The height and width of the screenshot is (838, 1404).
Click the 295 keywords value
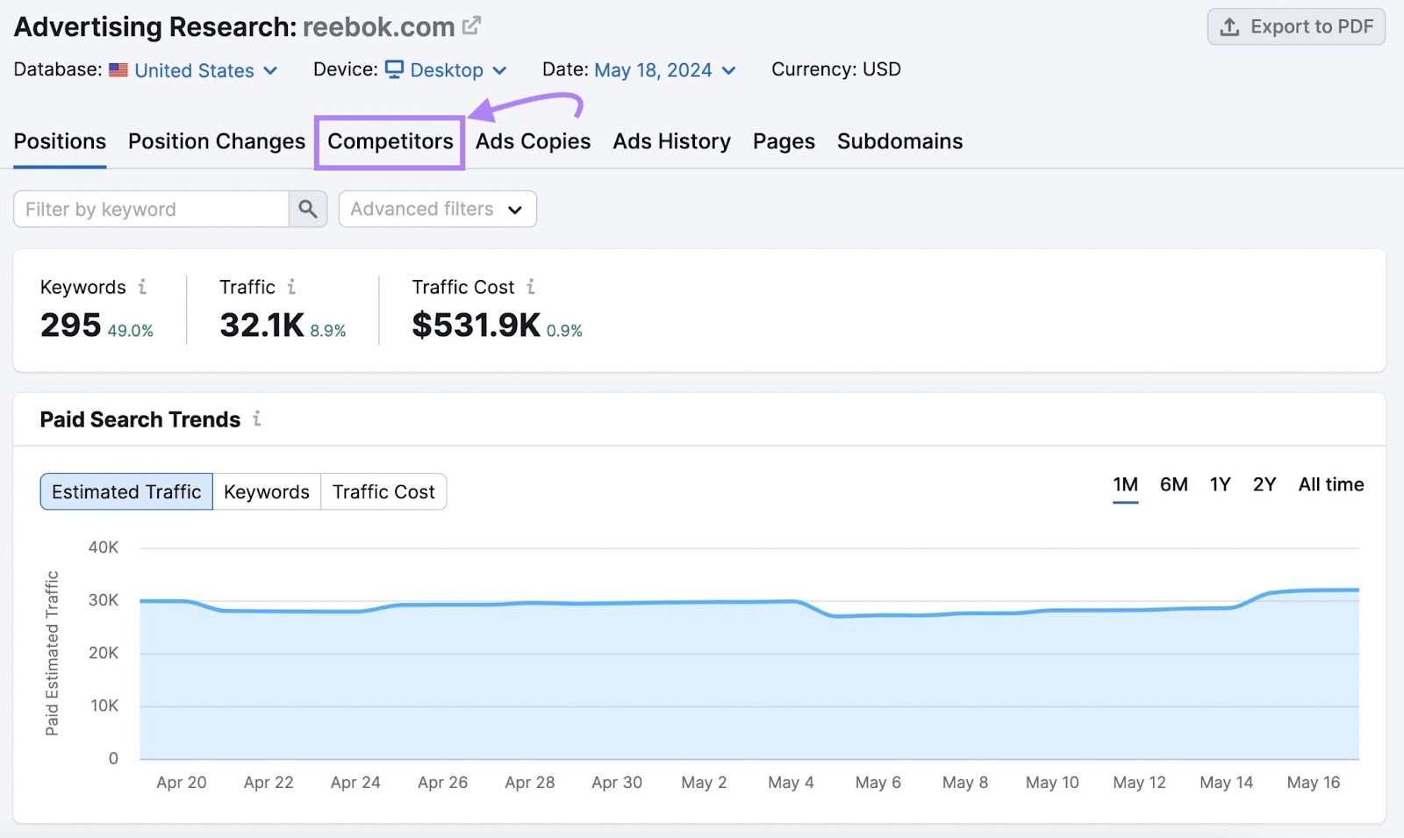(x=71, y=326)
